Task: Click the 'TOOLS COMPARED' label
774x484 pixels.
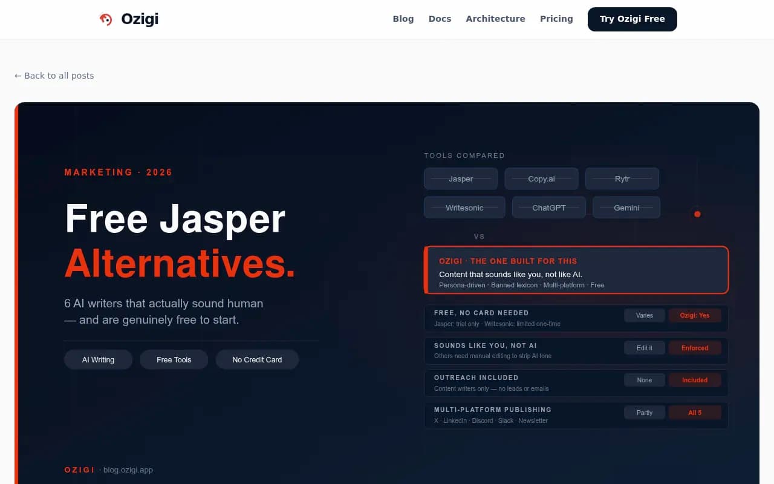Action: click(x=464, y=155)
